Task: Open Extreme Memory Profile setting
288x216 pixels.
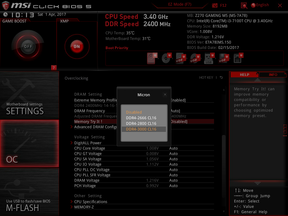Action: pyautogui.click(x=144, y=100)
